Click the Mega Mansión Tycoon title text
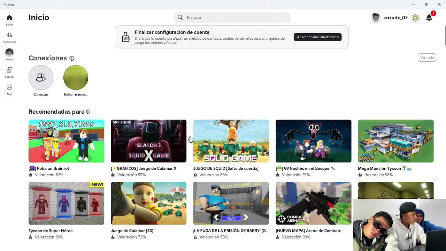This screenshot has width=446, height=251. click(385, 168)
